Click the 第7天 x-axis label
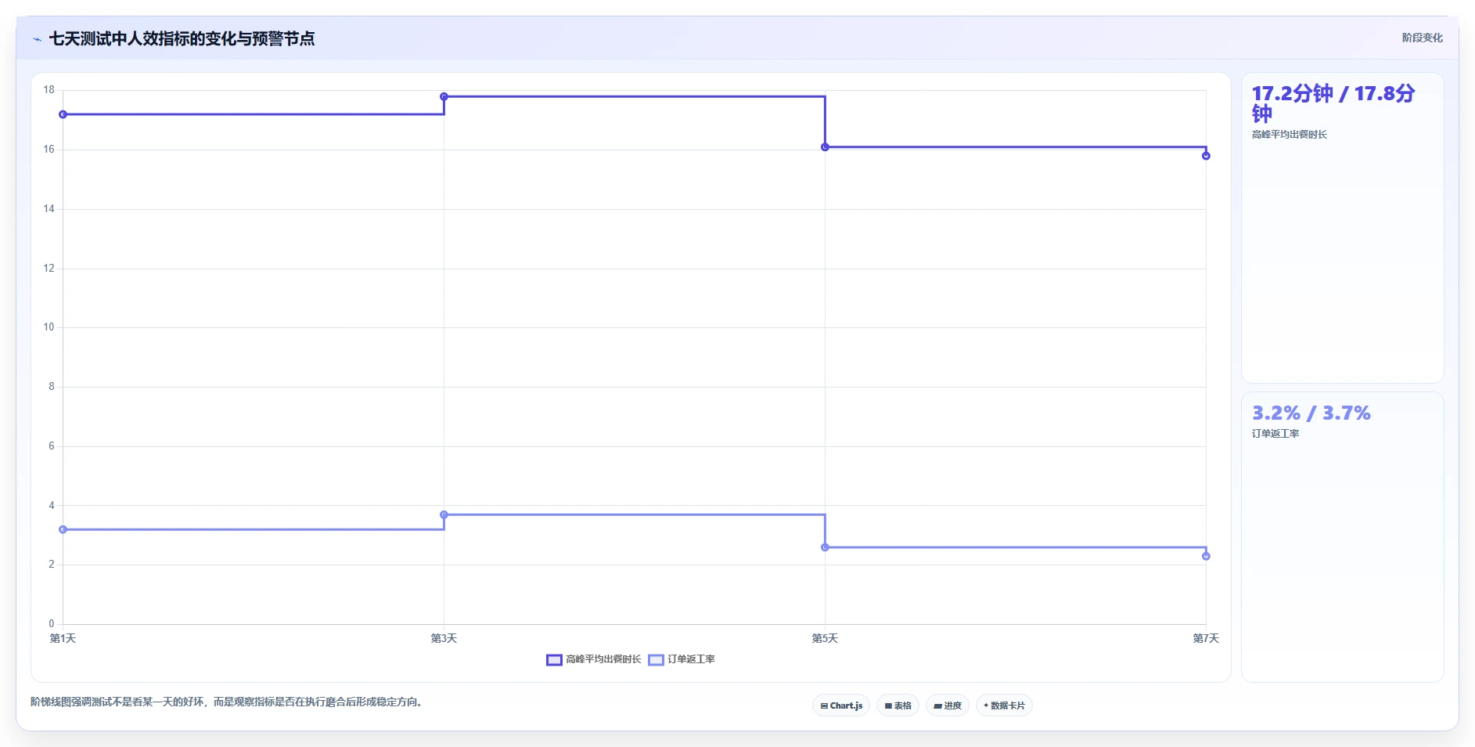The width and height of the screenshot is (1475, 747). pyautogui.click(x=1206, y=638)
